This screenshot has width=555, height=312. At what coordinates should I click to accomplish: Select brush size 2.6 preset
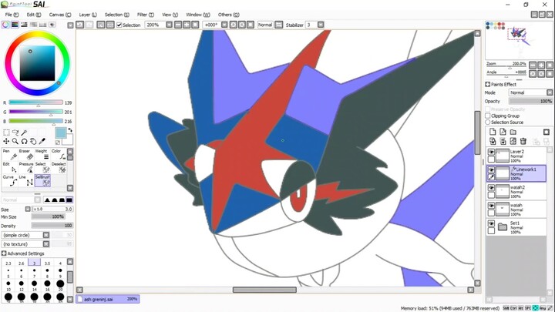pyautogui.click(x=22, y=262)
